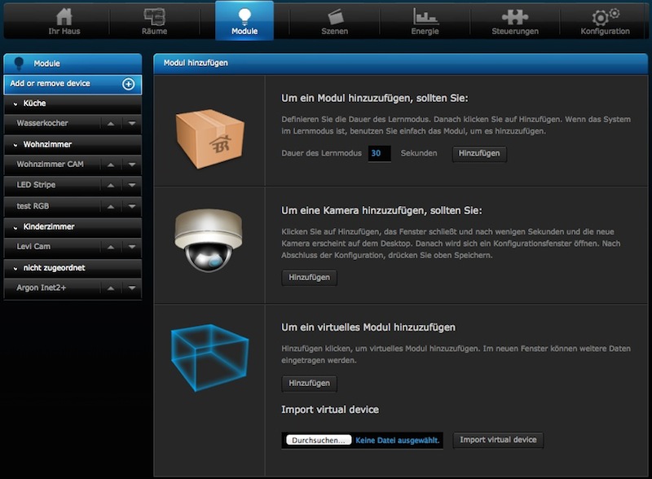Image resolution: width=652 pixels, height=479 pixels.
Task: Collapse the Kinderzimmer room group
Action: tap(15, 227)
